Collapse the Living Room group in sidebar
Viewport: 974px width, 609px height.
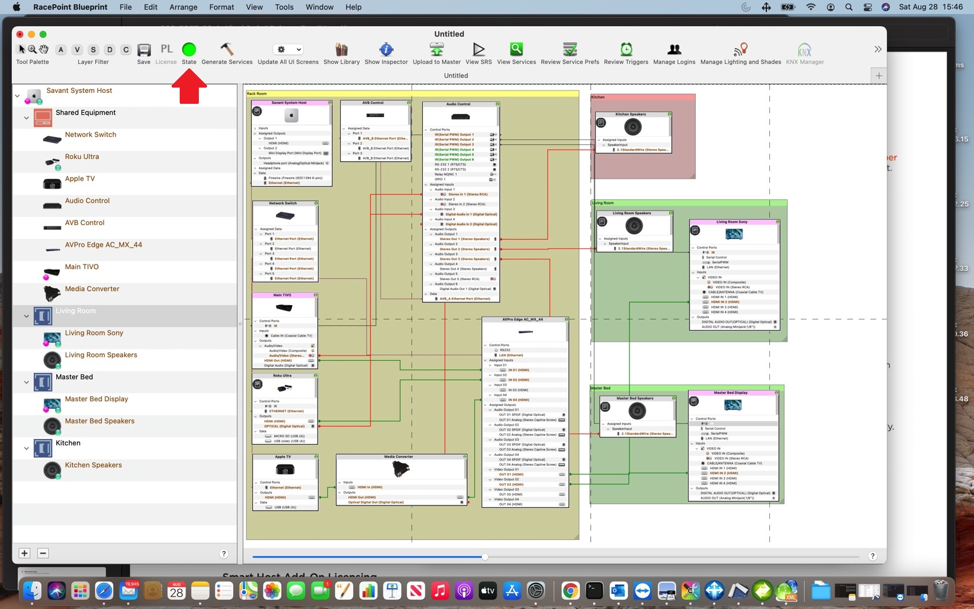coord(26,316)
